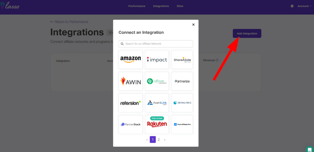Open the Account dropdown menu

point(304,6)
